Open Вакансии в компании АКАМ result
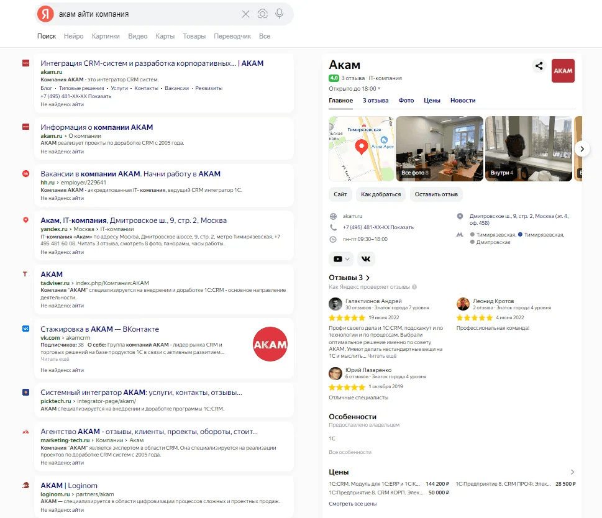Viewport: 602px width, 518px height. click(130, 174)
